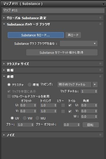The height and width of the screenshot is (159, 106).
Task: Uncheck V タイル checkbox
Action: pos(70,111)
